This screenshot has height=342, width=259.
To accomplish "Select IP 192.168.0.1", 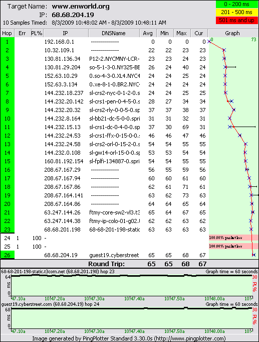I will pyautogui.click(x=59, y=42).
